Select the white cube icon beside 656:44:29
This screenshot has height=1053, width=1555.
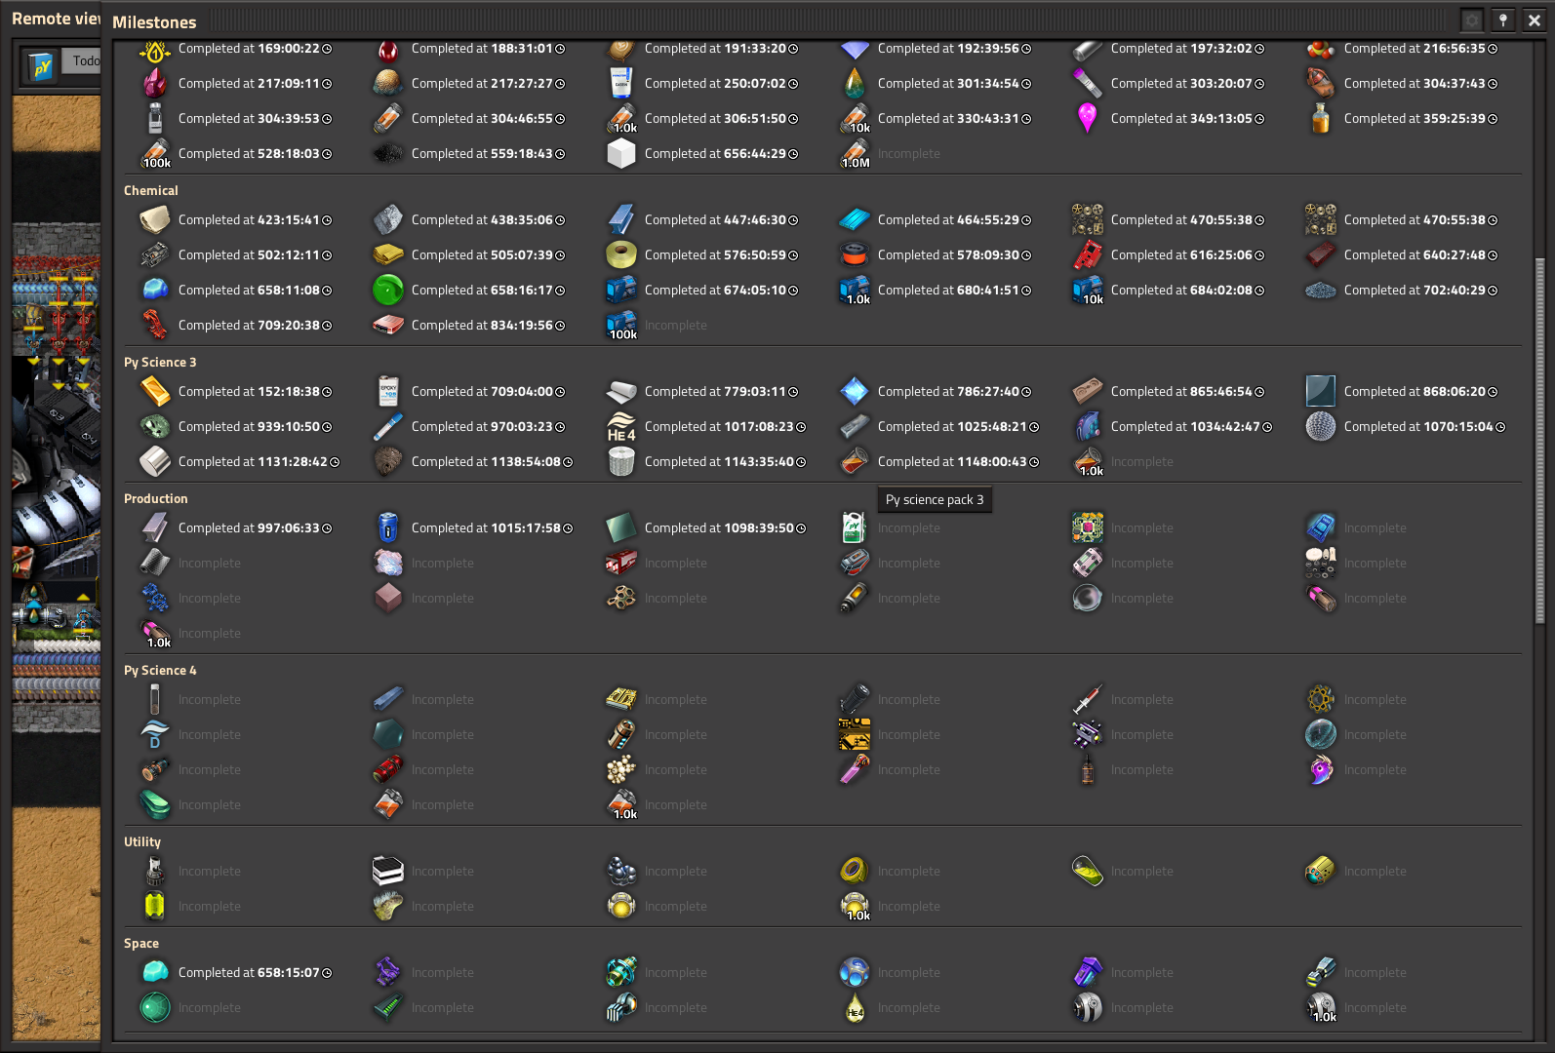pyautogui.click(x=621, y=154)
